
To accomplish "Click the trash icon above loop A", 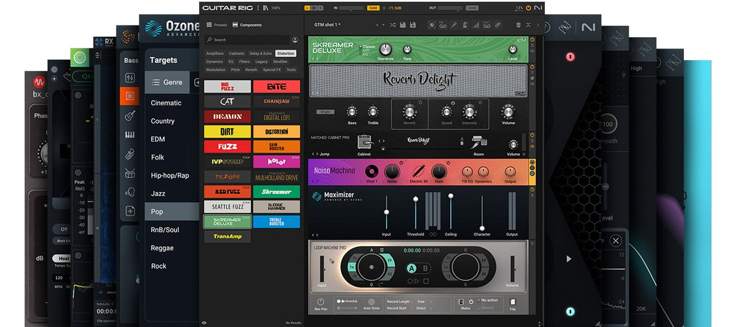I will tap(382, 249).
